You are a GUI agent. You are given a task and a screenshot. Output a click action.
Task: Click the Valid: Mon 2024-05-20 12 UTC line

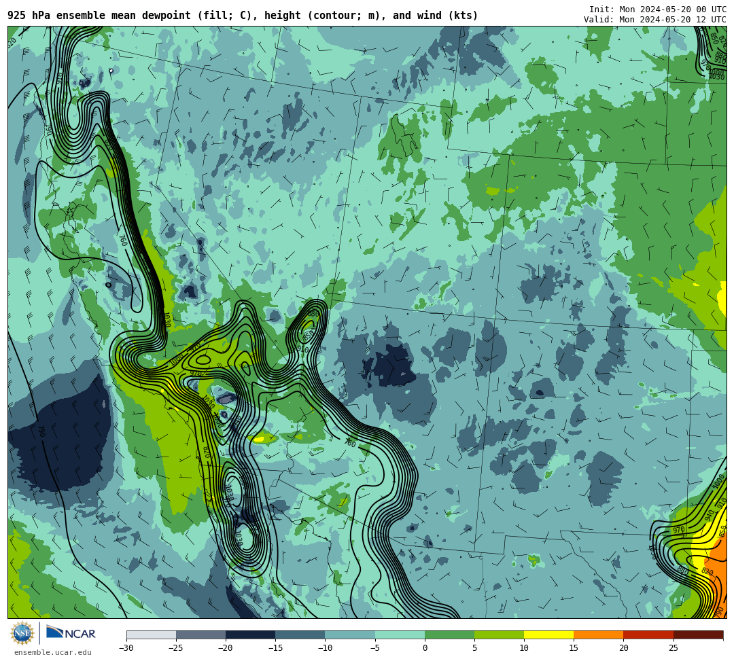coord(655,20)
